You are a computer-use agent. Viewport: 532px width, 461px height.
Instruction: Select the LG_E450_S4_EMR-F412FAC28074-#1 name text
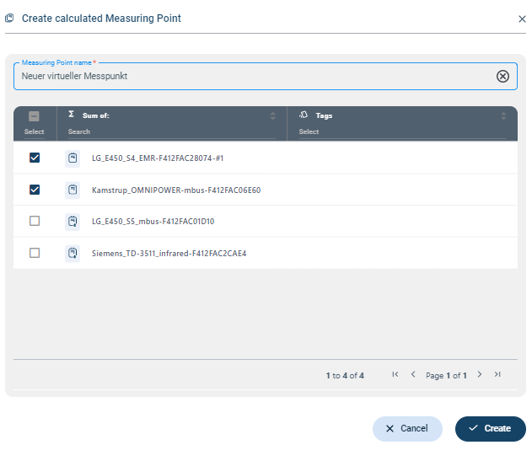[x=158, y=158]
